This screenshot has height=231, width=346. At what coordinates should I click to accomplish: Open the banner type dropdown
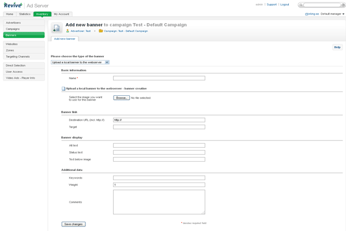[80, 62]
